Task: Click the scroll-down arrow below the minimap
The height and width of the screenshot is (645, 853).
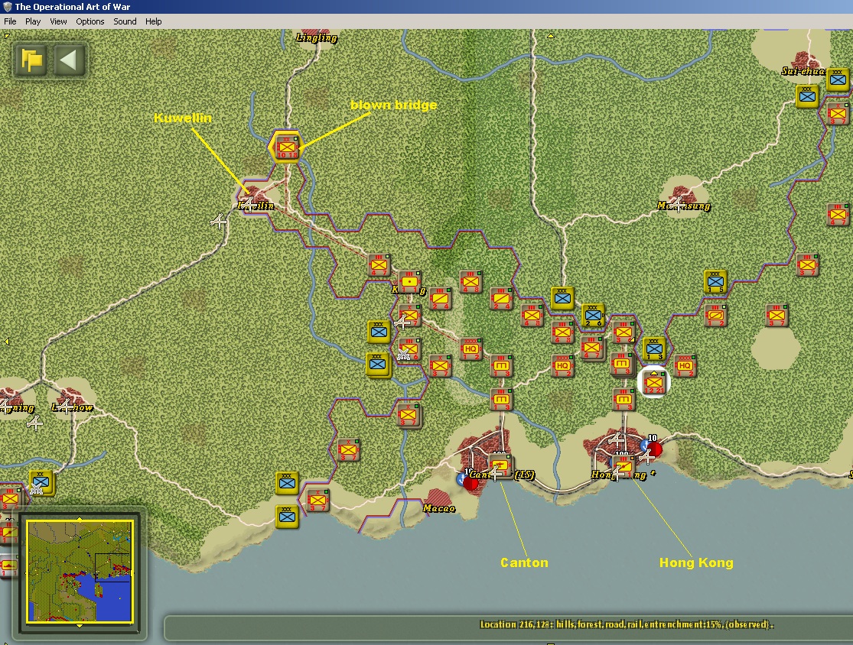Action: click(x=80, y=626)
